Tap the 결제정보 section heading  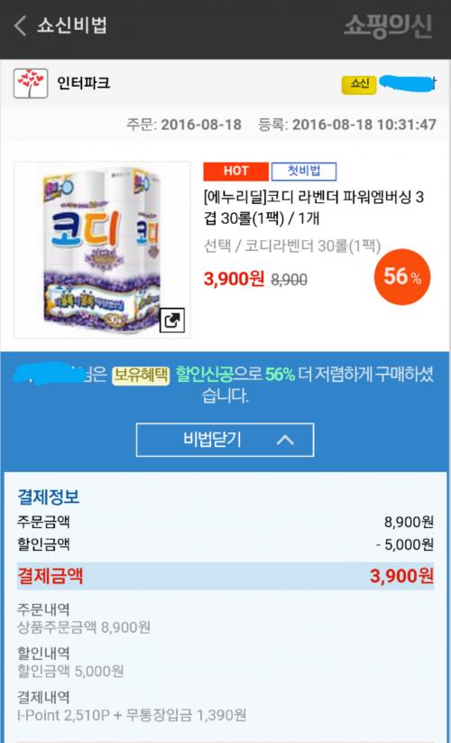[49, 497]
